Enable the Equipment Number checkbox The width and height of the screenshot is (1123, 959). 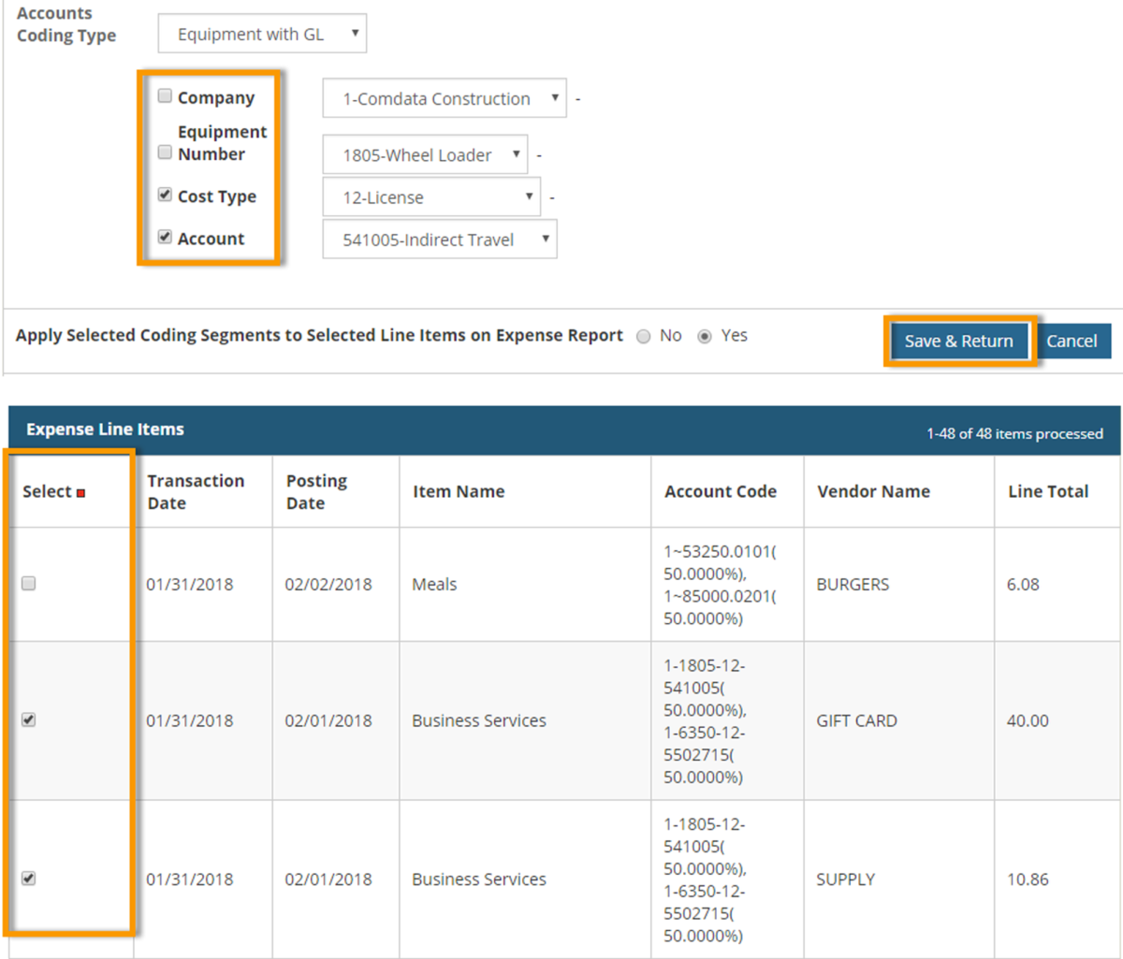[165, 152]
